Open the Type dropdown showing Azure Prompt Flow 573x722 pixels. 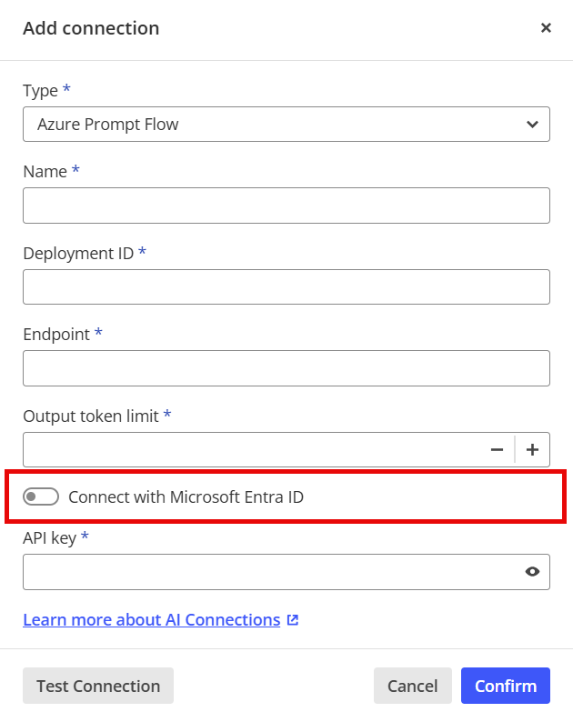tap(286, 125)
